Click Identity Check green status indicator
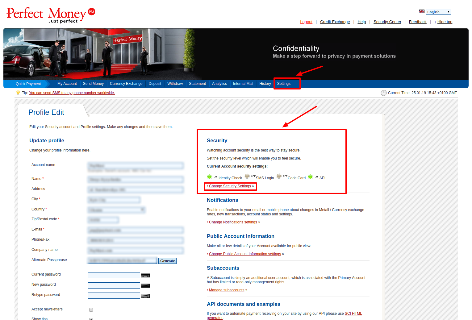The height and width of the screenshot is (320, 472). 210,177
